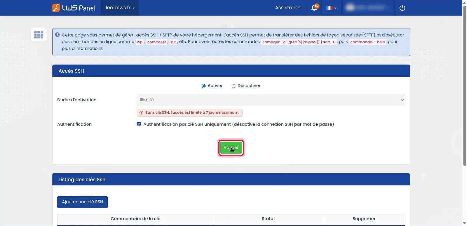Click the power logout icon
Viewport: 467px width, 226px height.
point(402,8)
